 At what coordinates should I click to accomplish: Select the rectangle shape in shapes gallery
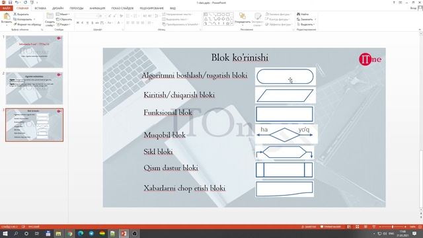219,14
